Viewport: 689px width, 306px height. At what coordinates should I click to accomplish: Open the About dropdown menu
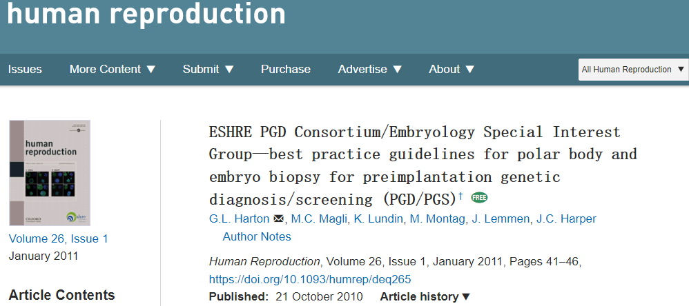point(452,69)
